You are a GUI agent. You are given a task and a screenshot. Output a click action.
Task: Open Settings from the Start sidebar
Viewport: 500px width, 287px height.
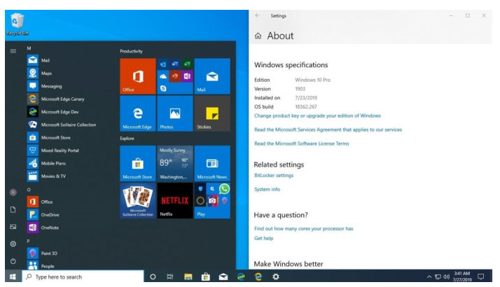click(13, 244)
